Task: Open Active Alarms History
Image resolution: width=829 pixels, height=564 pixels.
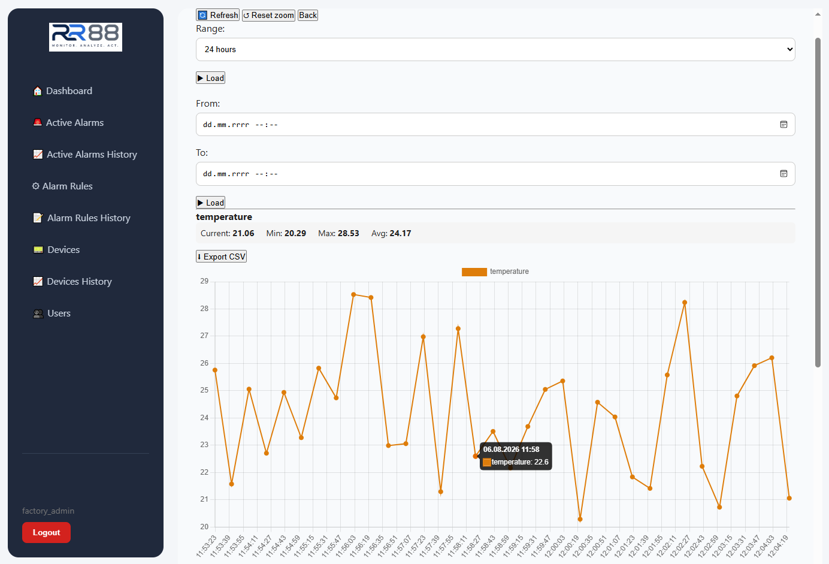Action: click(92, 154)
